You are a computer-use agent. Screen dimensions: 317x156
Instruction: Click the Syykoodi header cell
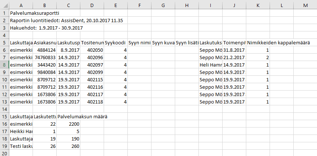point(116,43)
